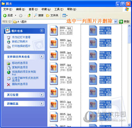Screen dimensions: 132x128
Task: Click the green Back arrow icon
Action: 5,16
